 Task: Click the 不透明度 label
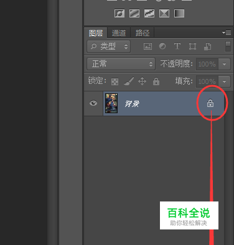click(177, 63)
